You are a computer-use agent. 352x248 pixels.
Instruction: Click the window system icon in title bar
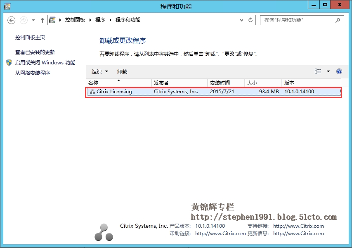click(x=7, y=6)
